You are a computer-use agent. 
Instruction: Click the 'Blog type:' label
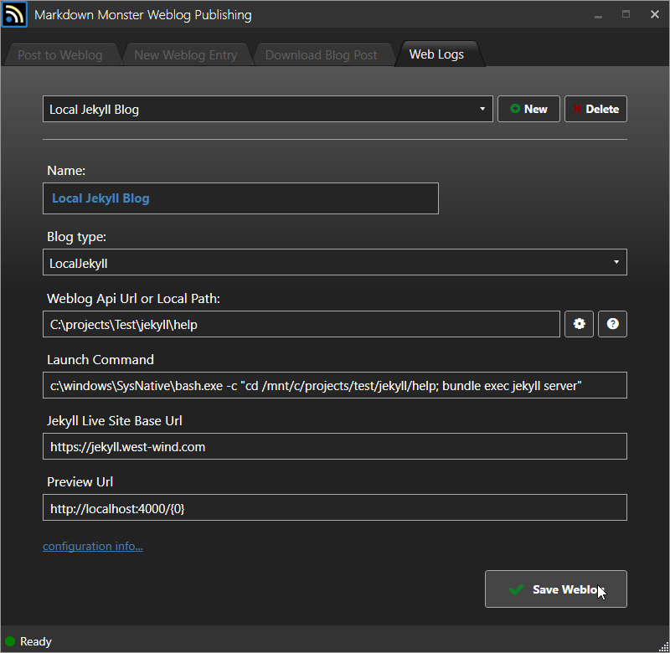point(76,237)
